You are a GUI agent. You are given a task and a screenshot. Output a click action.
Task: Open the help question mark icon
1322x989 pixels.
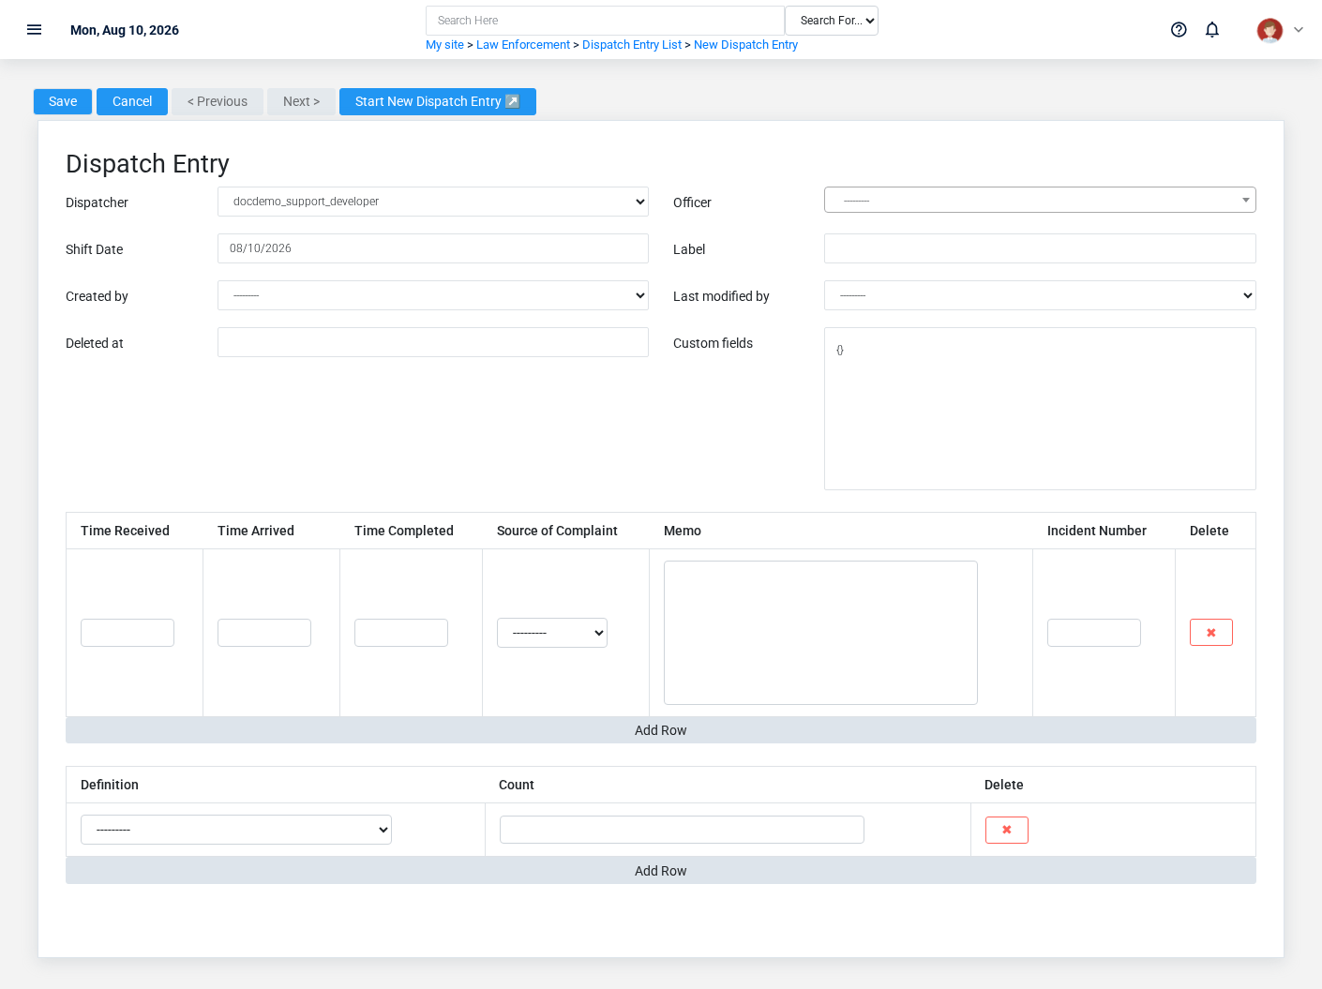(1179, 30)
